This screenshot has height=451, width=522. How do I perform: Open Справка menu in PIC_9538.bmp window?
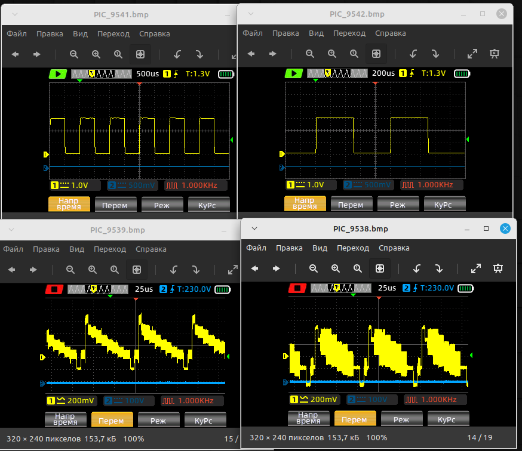(394, 248)
